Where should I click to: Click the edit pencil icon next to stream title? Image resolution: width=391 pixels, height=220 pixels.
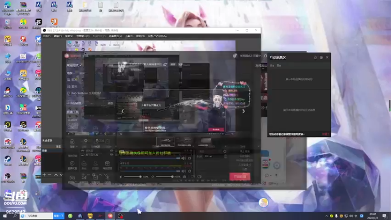tap(165, 65)
